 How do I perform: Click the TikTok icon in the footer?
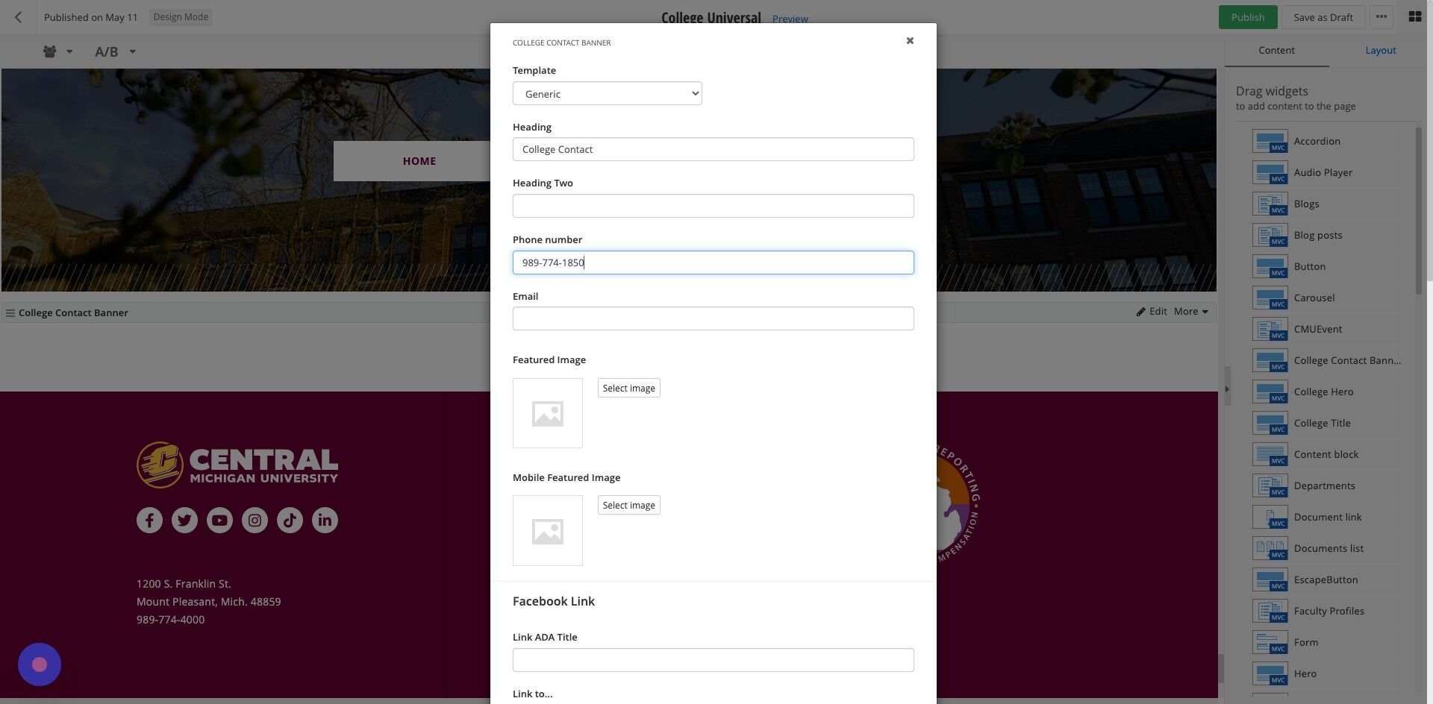coord(290,520)
